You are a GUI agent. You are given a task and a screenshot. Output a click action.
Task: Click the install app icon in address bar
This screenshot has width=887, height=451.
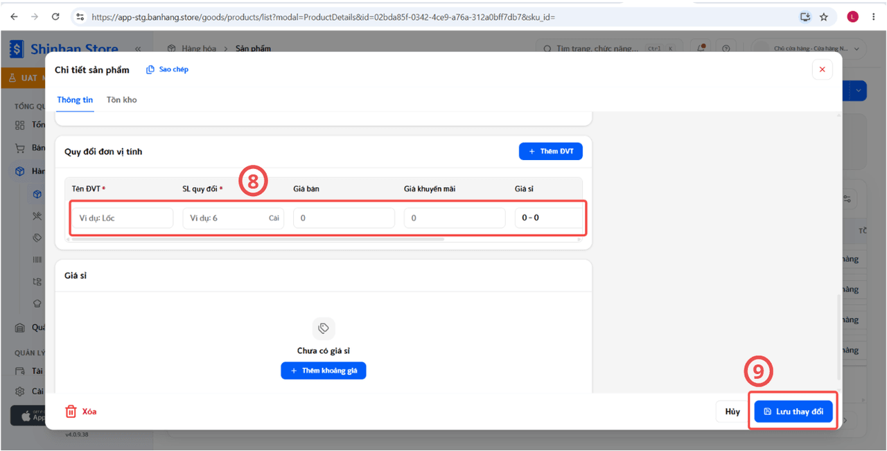(x=805, y=17)
